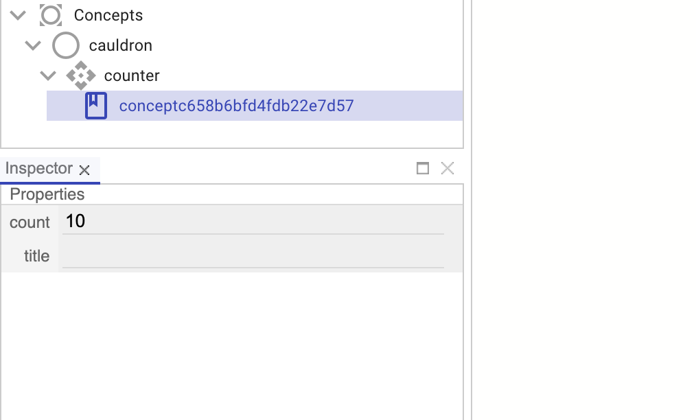The image size is (696, 420).
Task: Click the counter diamond-cluster icon
Action: tap(81, 75)
